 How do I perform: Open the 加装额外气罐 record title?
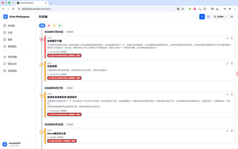(54, 41)
